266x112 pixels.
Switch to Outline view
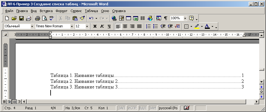19,102
